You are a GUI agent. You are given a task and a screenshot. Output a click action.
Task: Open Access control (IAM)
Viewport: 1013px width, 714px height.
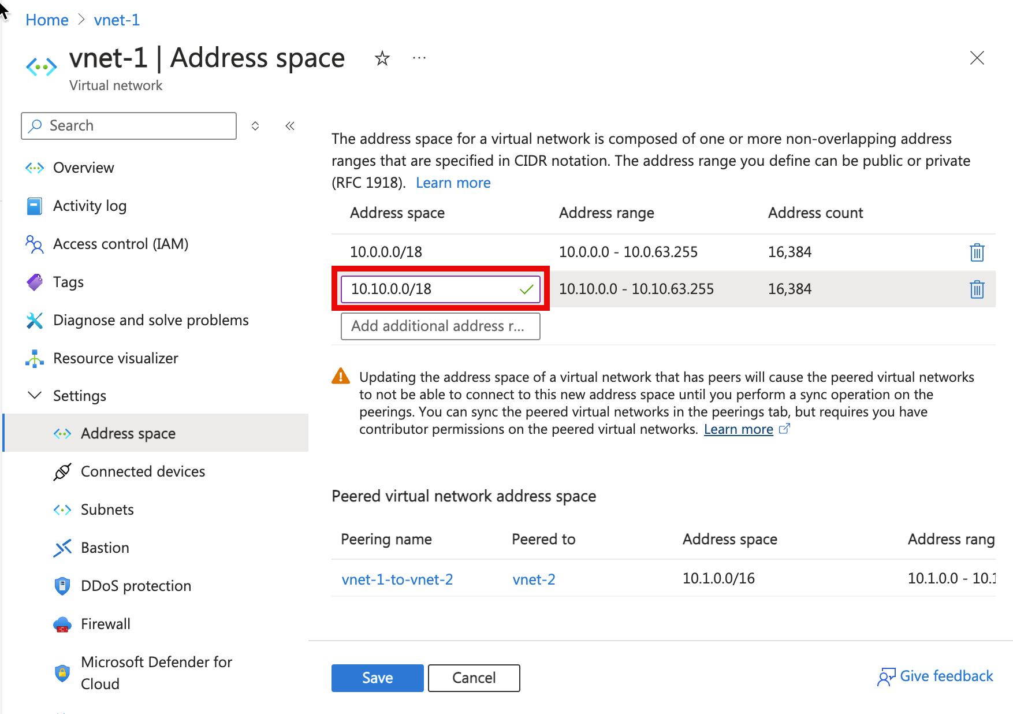tap(120, 244)
